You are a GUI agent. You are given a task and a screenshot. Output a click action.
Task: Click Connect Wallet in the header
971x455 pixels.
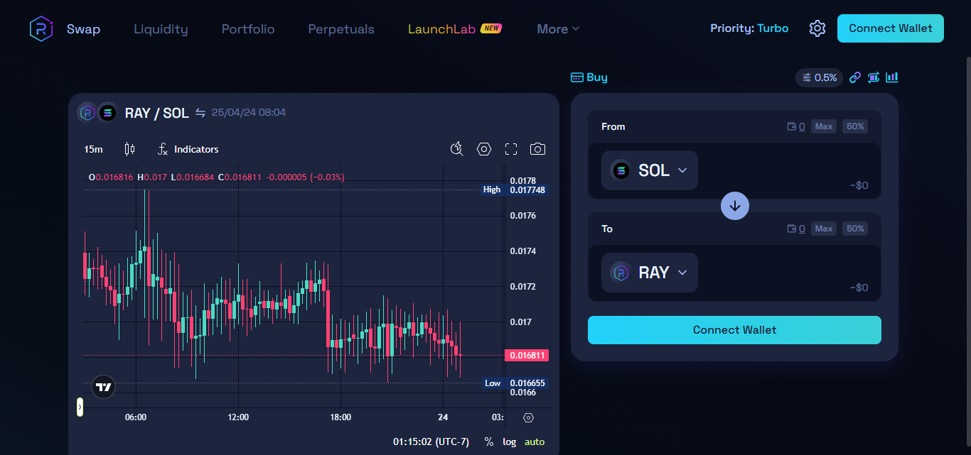(x=891, y=28)
